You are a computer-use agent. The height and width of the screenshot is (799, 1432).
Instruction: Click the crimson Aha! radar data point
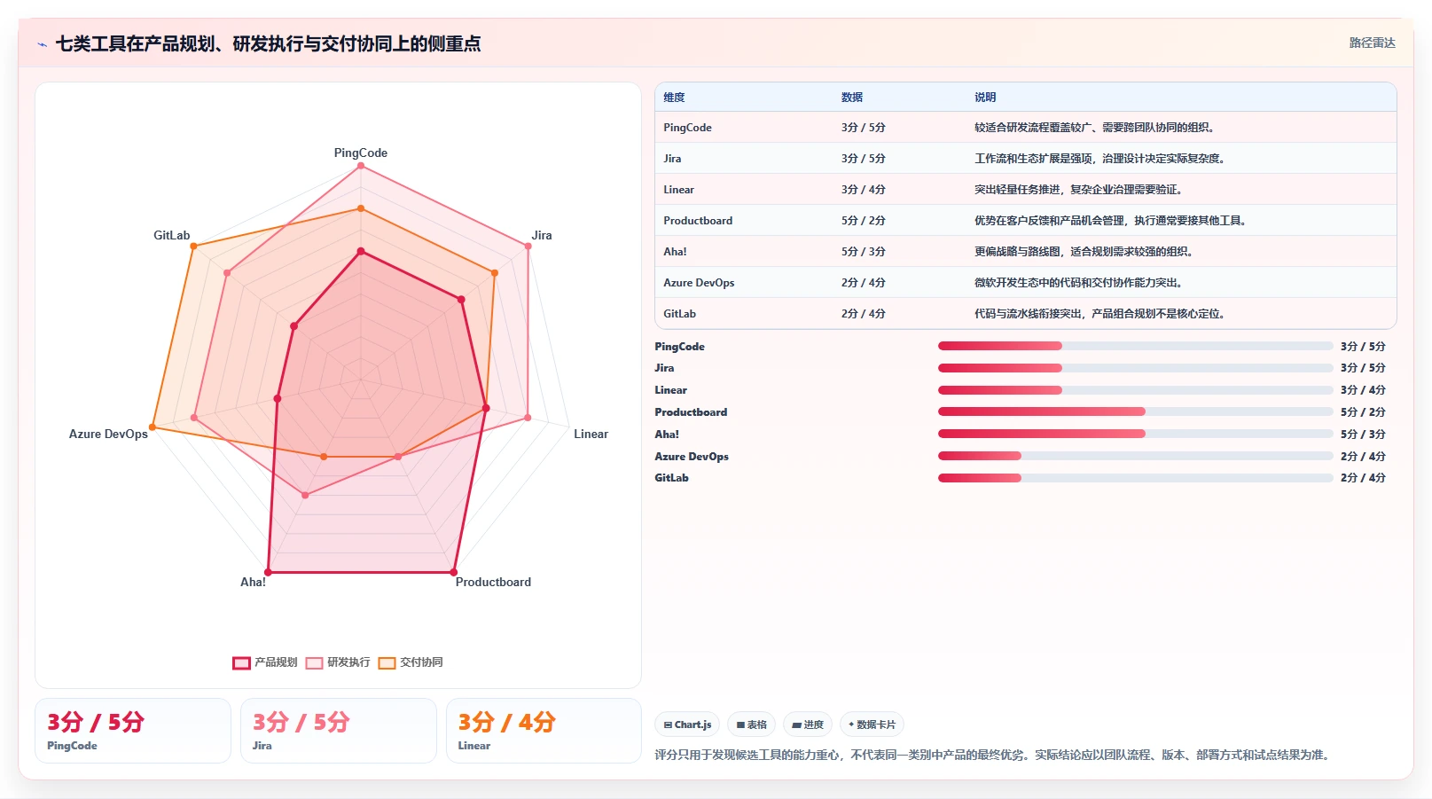pos(269,572)
